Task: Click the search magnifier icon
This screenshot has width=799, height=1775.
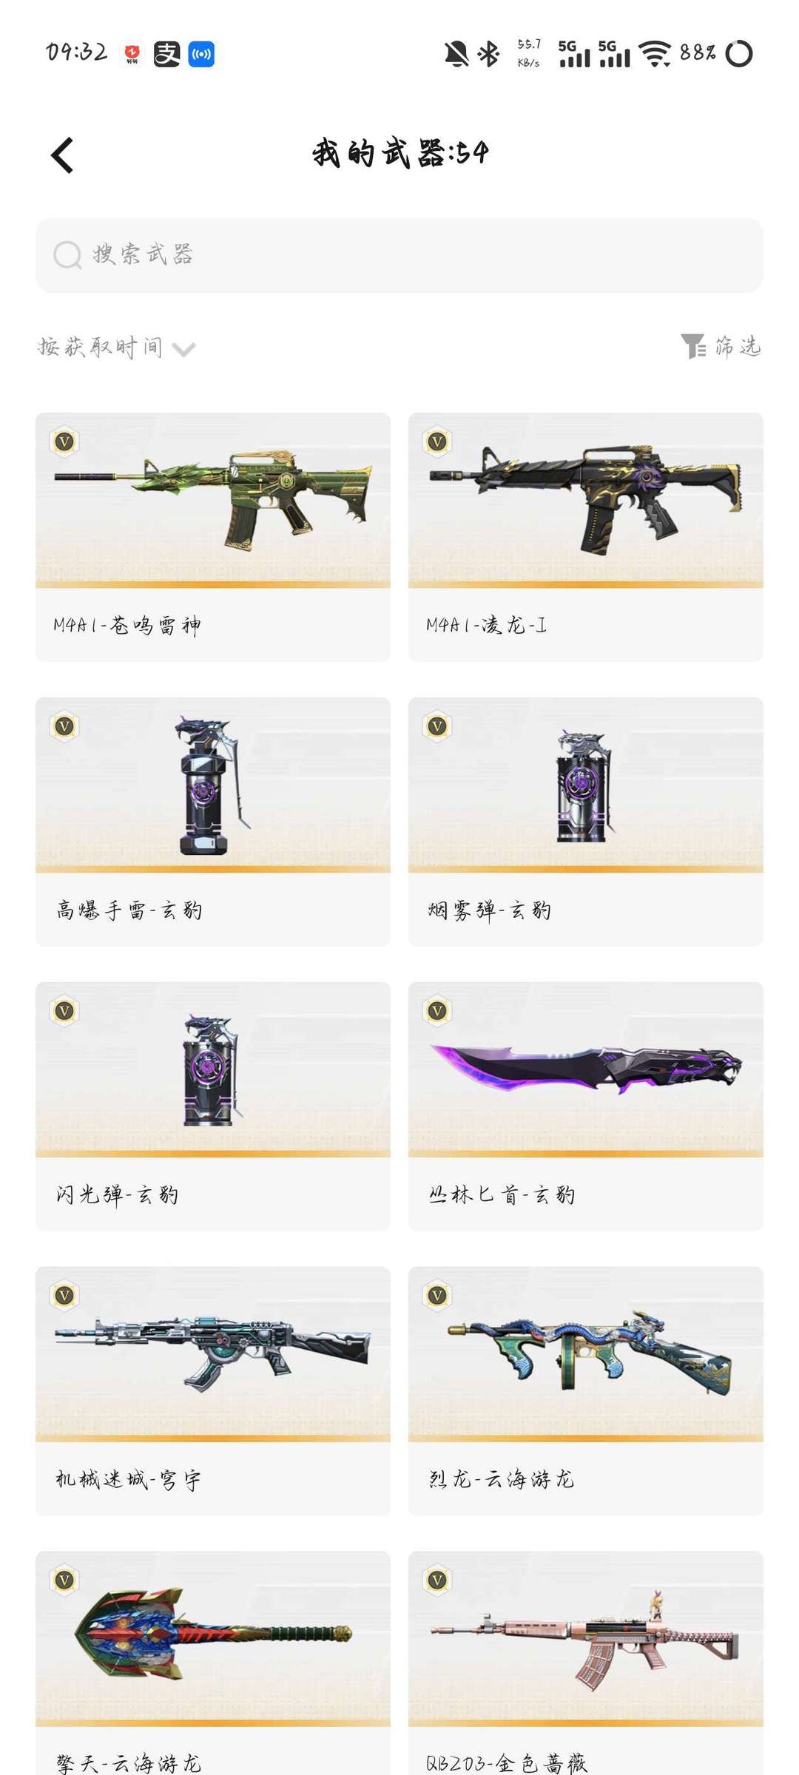Action: point(67,255)
